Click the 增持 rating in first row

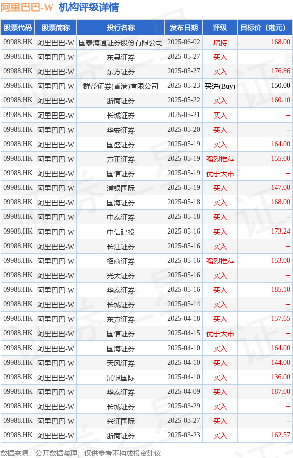(220, 43)
